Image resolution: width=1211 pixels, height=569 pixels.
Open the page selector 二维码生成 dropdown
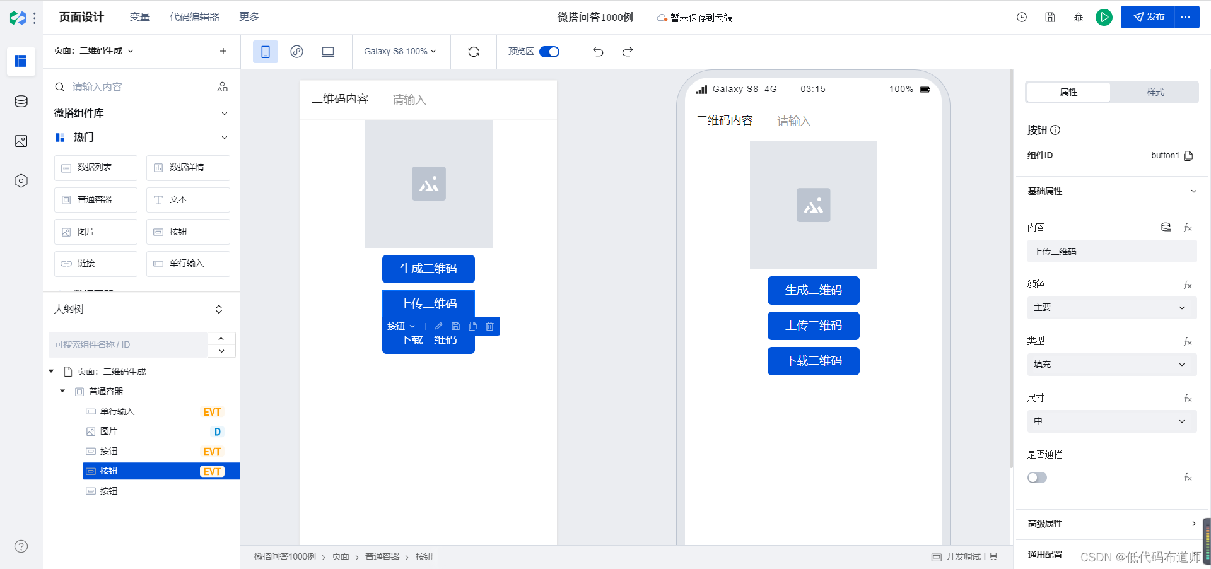(94, 51)
